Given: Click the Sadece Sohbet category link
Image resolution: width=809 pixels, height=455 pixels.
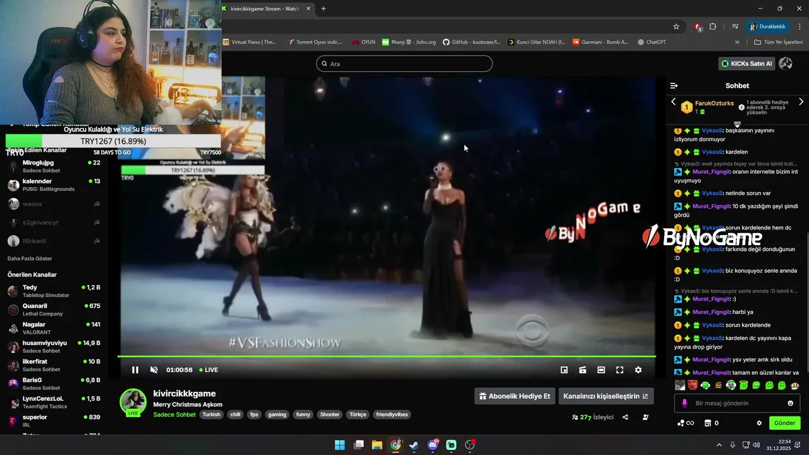Looking at the screenshot, I should point(174,415).
